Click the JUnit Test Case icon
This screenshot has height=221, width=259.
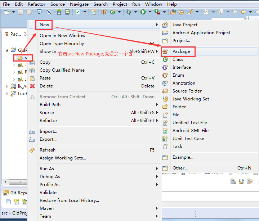point(165,139)
